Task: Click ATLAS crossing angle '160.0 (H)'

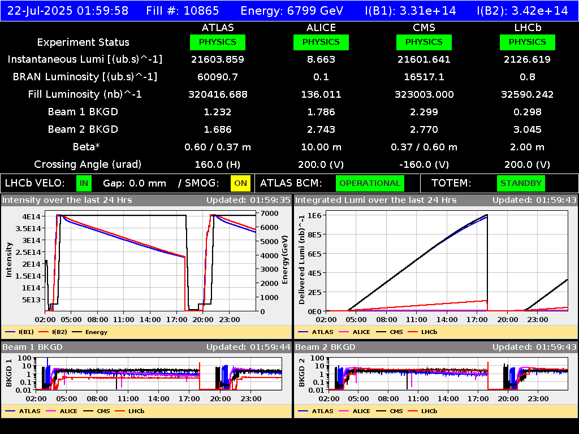Action: click(x=218, y=164)
